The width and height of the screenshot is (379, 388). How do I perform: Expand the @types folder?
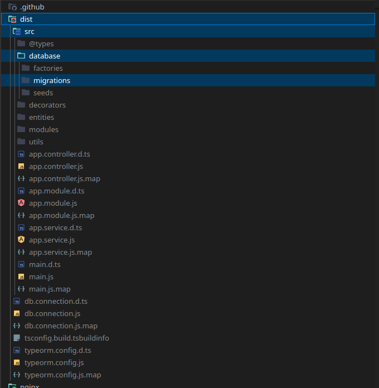coord(188,43)
